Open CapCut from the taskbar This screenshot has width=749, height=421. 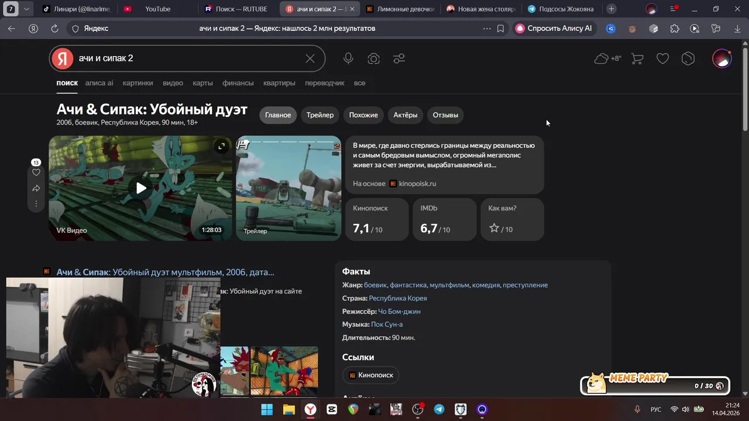(x=332, y=409)
